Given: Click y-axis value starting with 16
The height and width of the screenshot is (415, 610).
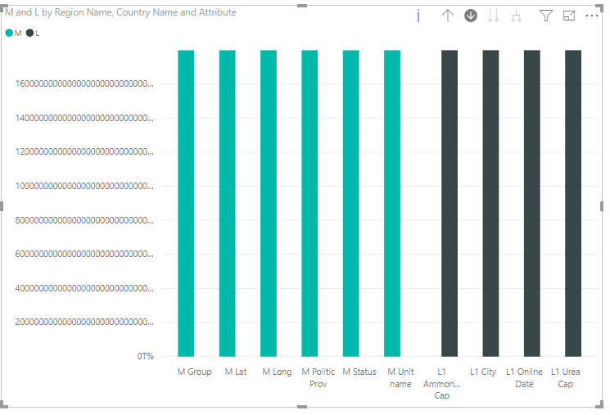Looking at the screenshot, I should click(x=84, y=83).
